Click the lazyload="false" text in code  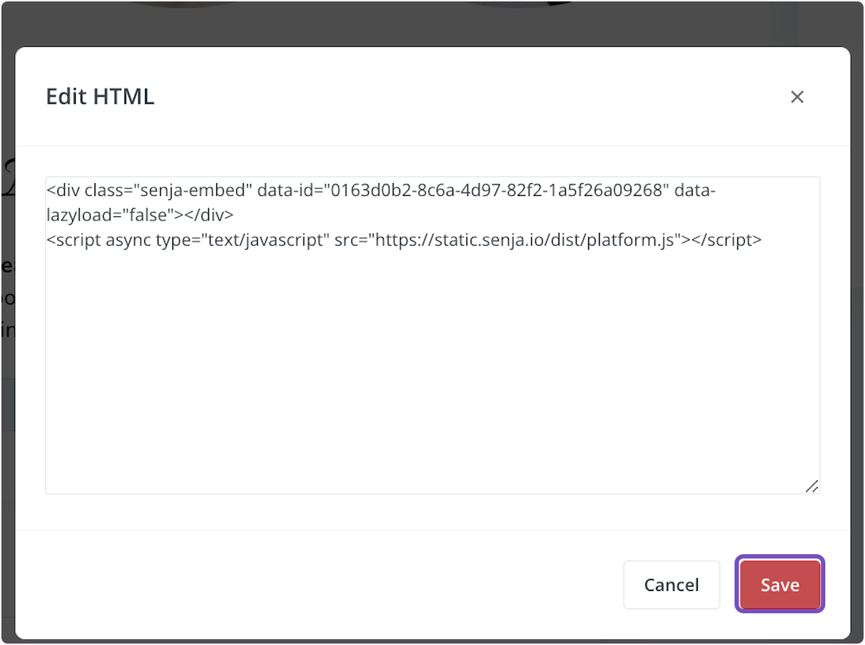click(112, 215)
